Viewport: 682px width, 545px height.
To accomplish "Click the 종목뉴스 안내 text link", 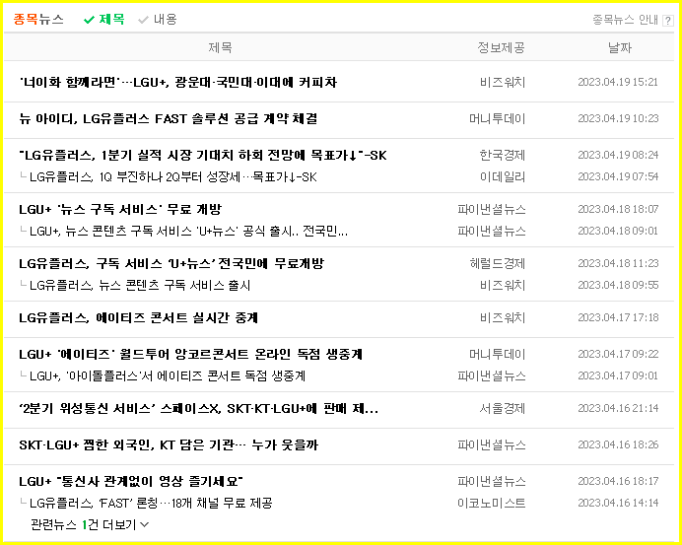I will click(x=626, y=20).
